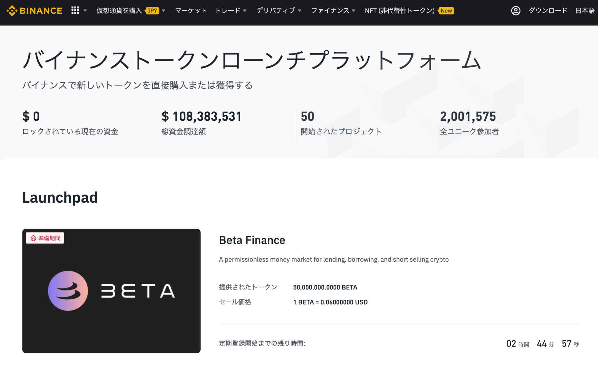
Task: Click the 提供されたトークン label
Action: click(248, 287)
